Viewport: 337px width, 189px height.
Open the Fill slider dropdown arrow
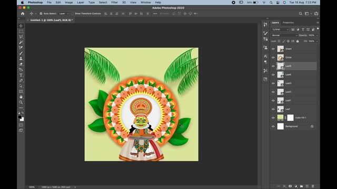pyautogui.click(x=317, y=41)
